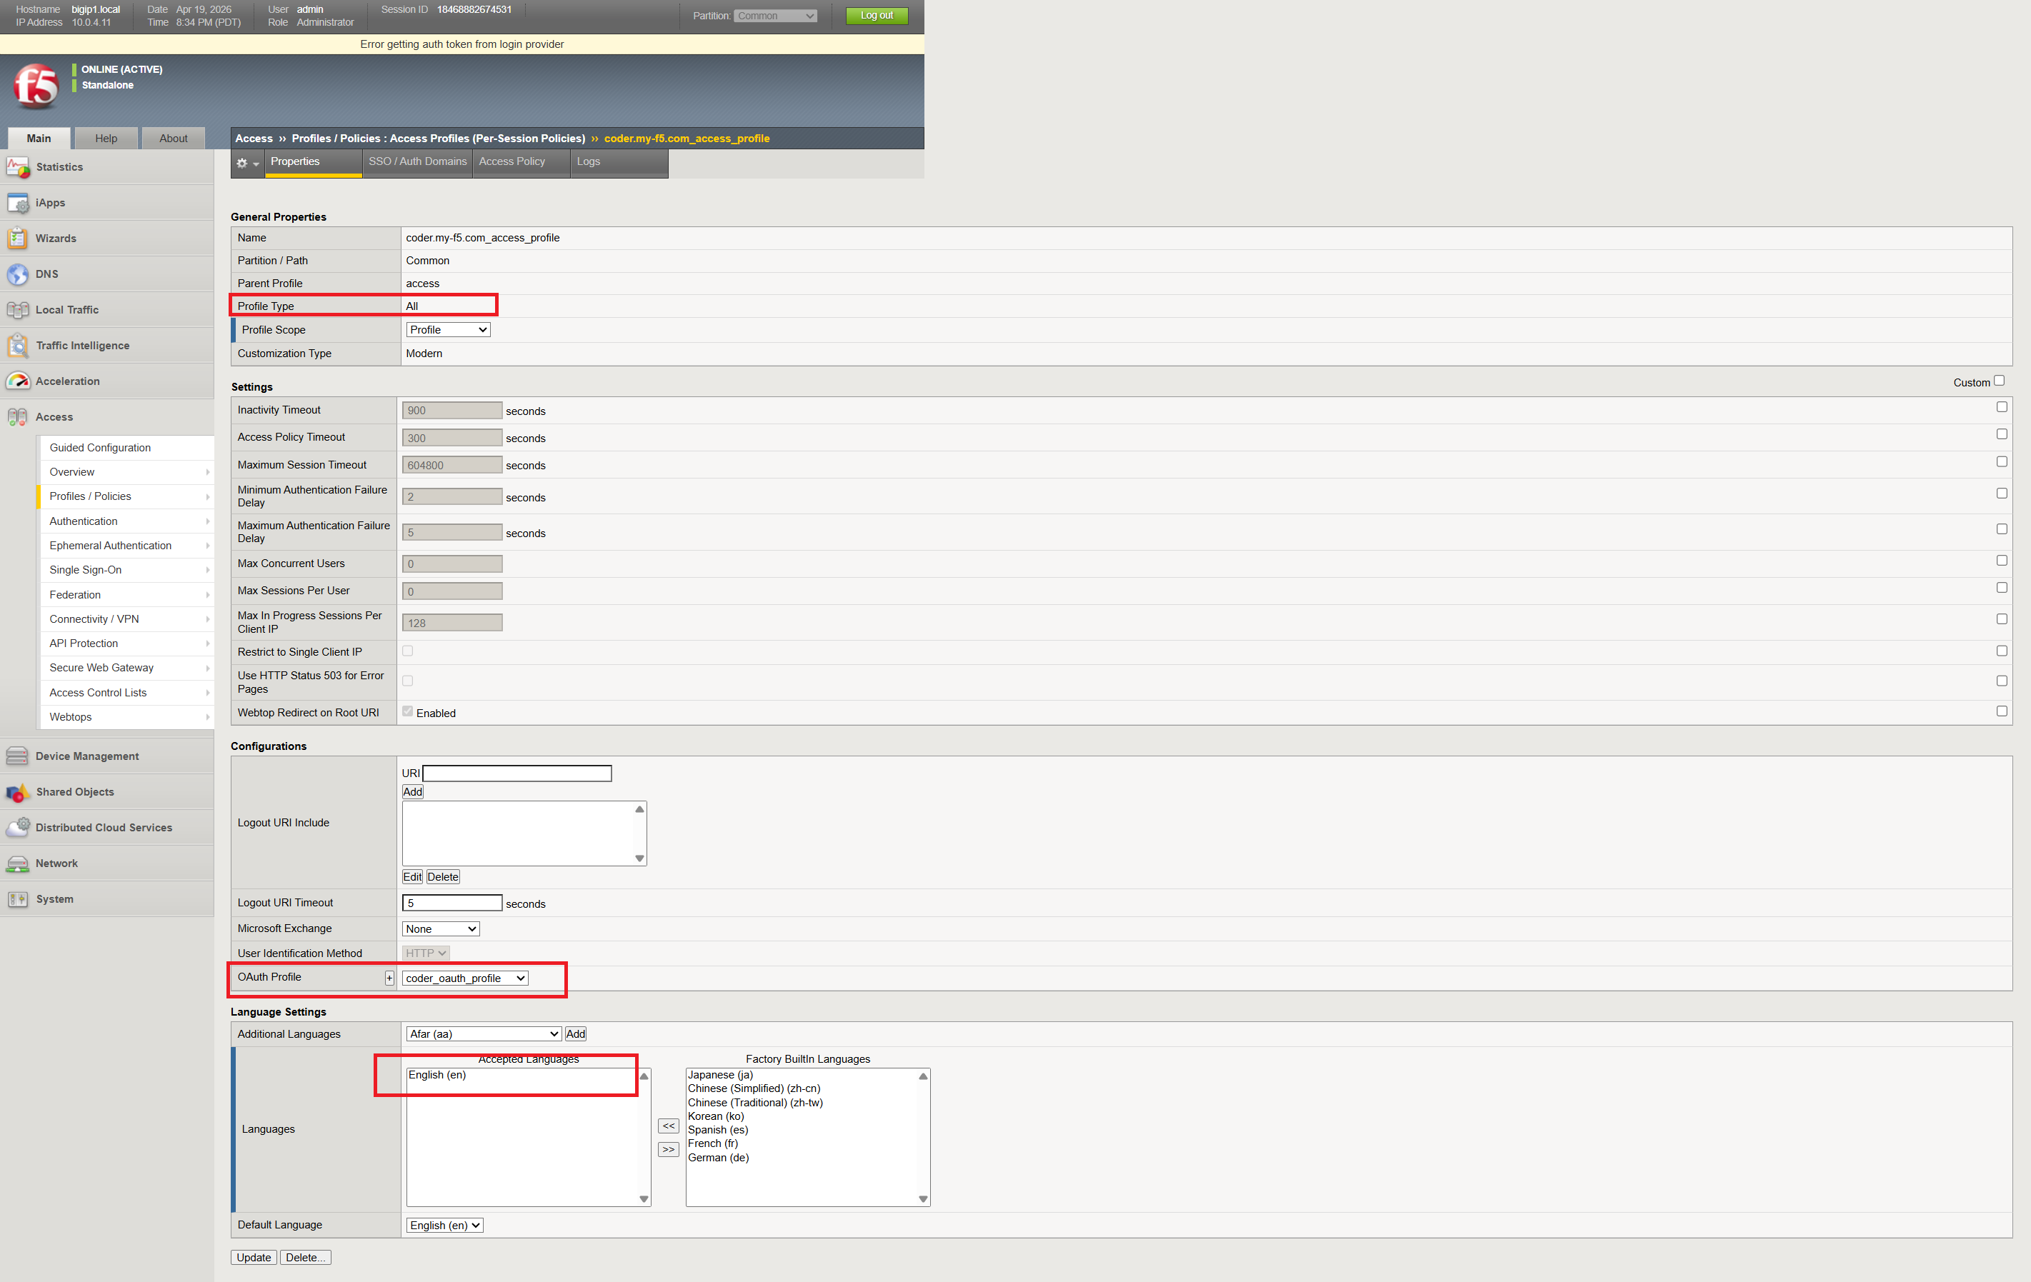Open the iApps sidebar icon
This screenshot has height=1282, width=2031.
click(18, 204)
